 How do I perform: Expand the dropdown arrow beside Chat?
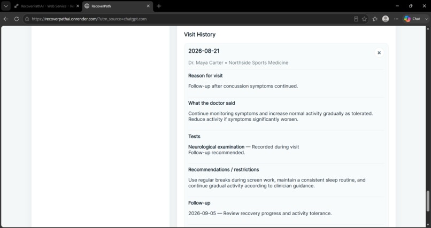click(x=426, y=19)
